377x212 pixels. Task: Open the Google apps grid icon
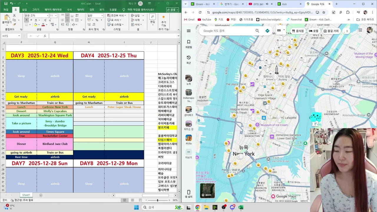pos(360,30)
